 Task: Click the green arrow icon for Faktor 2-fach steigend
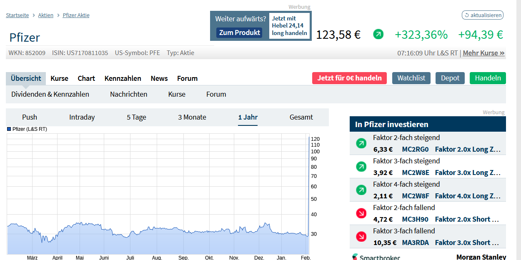click(361, 144)
